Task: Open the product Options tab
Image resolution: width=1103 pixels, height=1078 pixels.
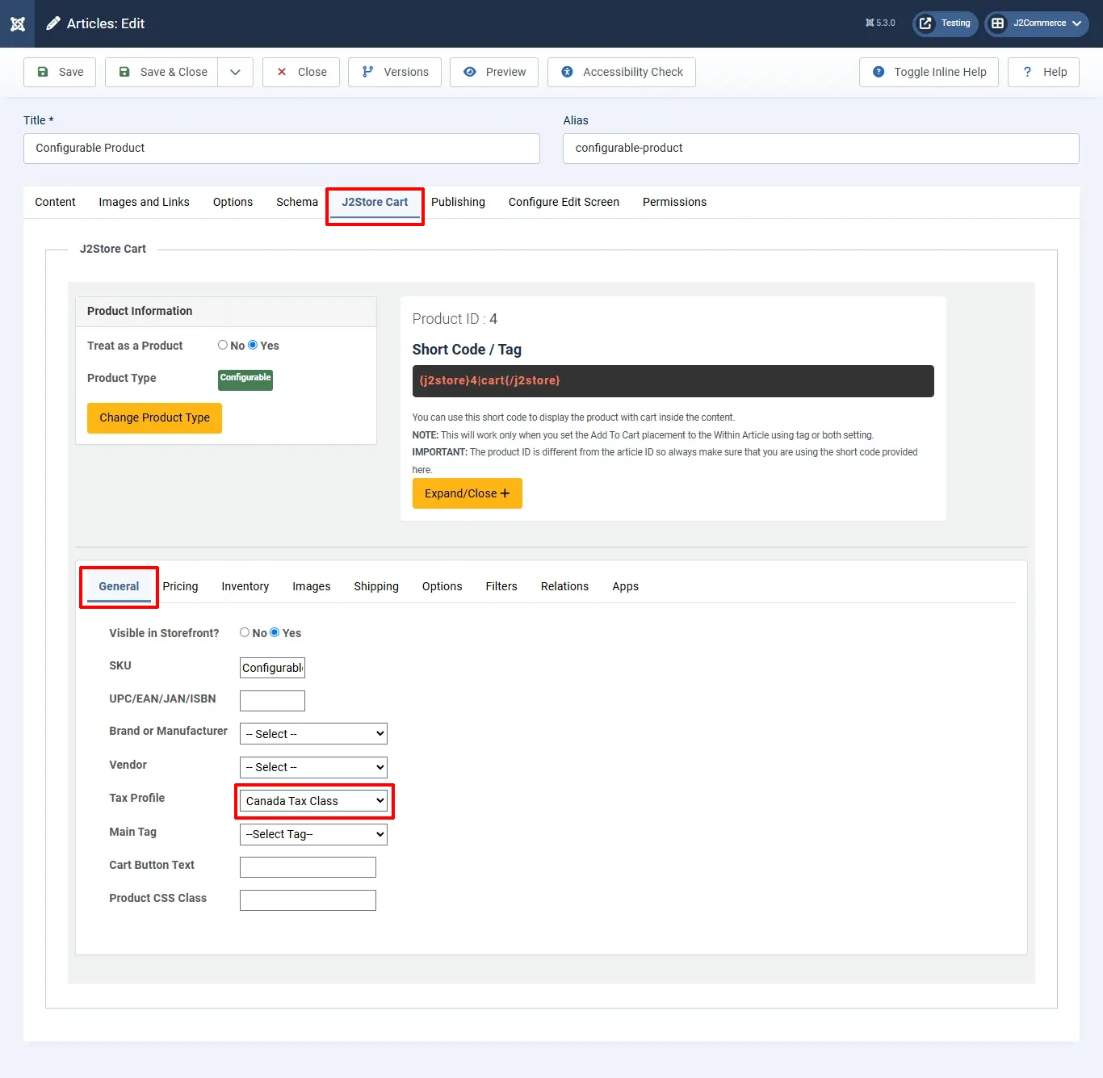Action: click(442, 586)
